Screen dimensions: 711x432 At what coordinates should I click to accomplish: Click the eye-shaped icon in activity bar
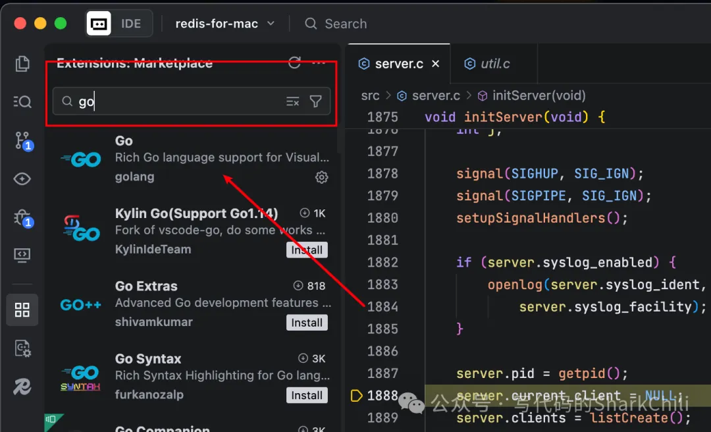point(22,178)
